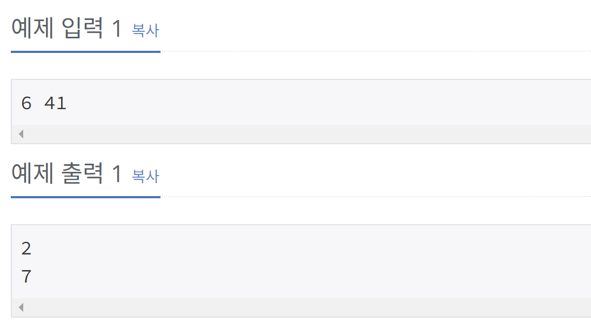
Task: Select the 예제 출력 1 heading
Action: tap(66, 174)
